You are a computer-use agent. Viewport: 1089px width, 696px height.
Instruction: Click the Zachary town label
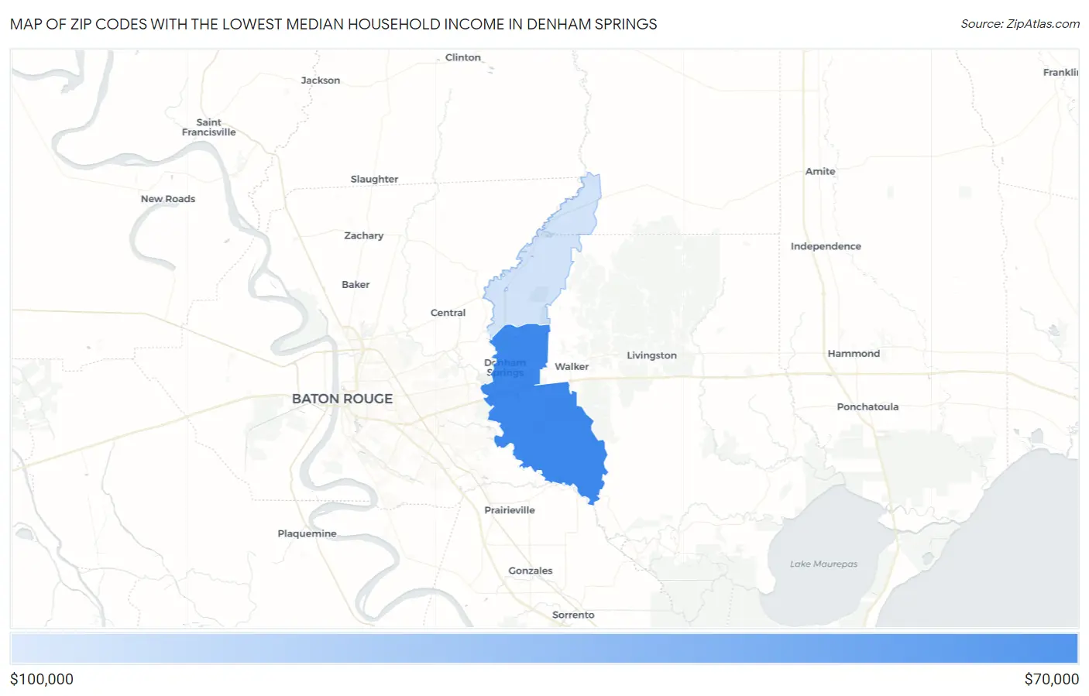363,235
